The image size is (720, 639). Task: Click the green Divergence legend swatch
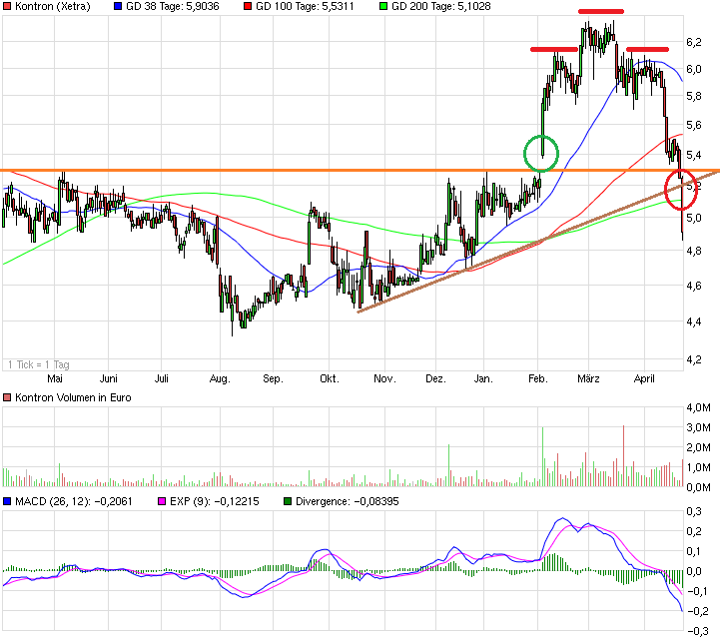(288, 501)
